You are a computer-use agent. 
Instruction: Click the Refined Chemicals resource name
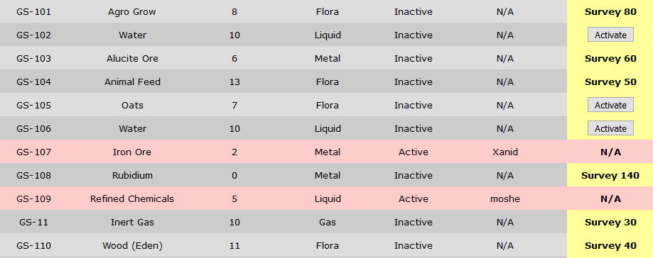coord(132,199)
